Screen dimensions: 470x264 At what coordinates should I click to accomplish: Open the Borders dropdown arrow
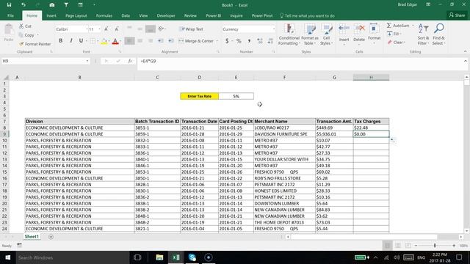(x=98, y=41)
